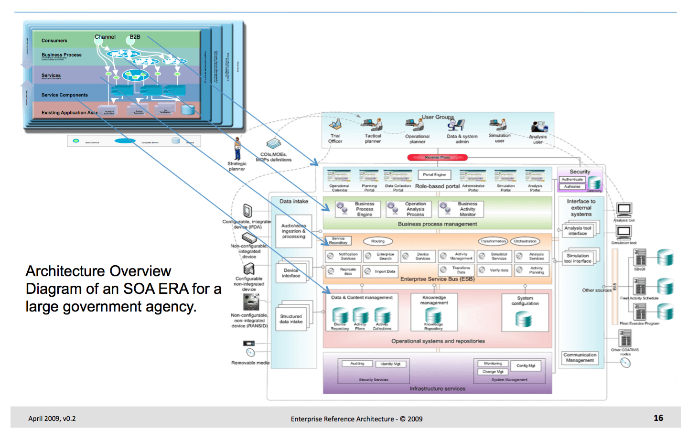688x430 pixels.
Task: Click the Service Repository box
Action: coord(339,241)
